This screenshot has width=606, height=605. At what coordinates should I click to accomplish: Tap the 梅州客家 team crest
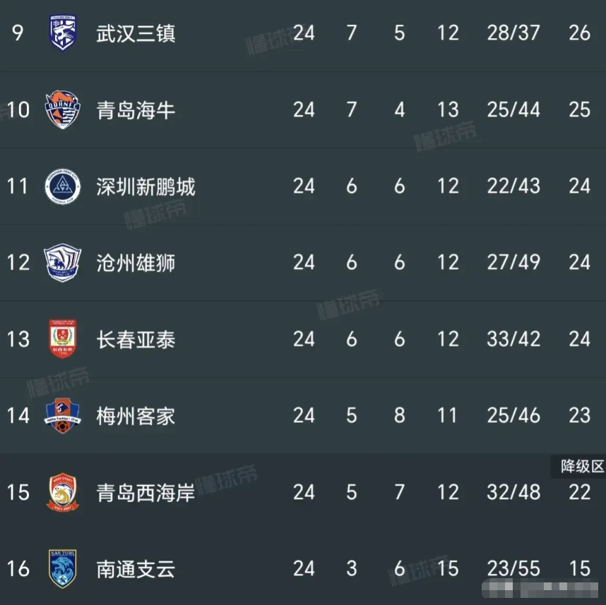coord(63,415)
